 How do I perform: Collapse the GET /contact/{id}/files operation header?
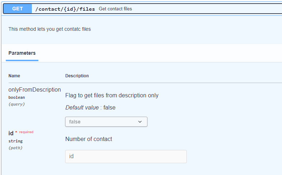(x=142, y=9)
